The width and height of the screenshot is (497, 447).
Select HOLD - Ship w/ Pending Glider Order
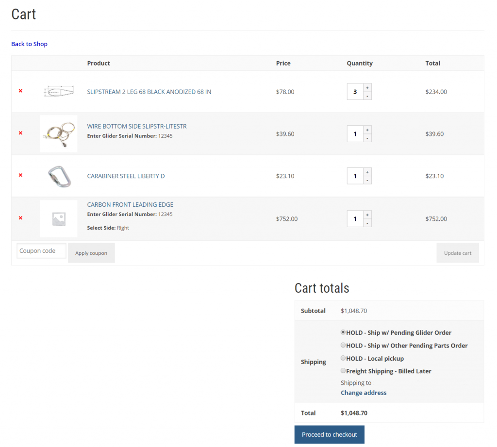343,332
